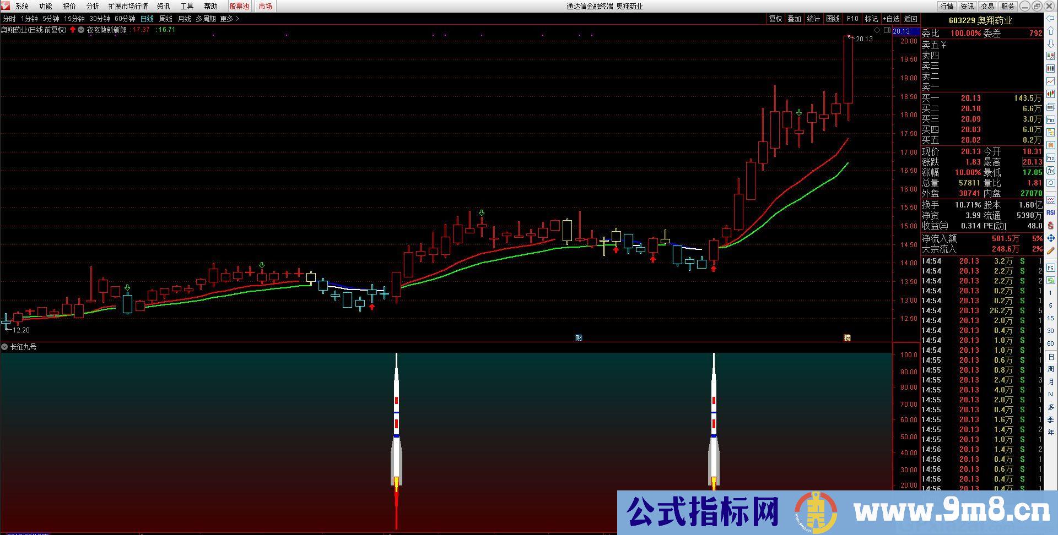The height and width of the screenshot is (535, 1058).
Task: Switch to the 多周期 tab
Action: [206, 19]
